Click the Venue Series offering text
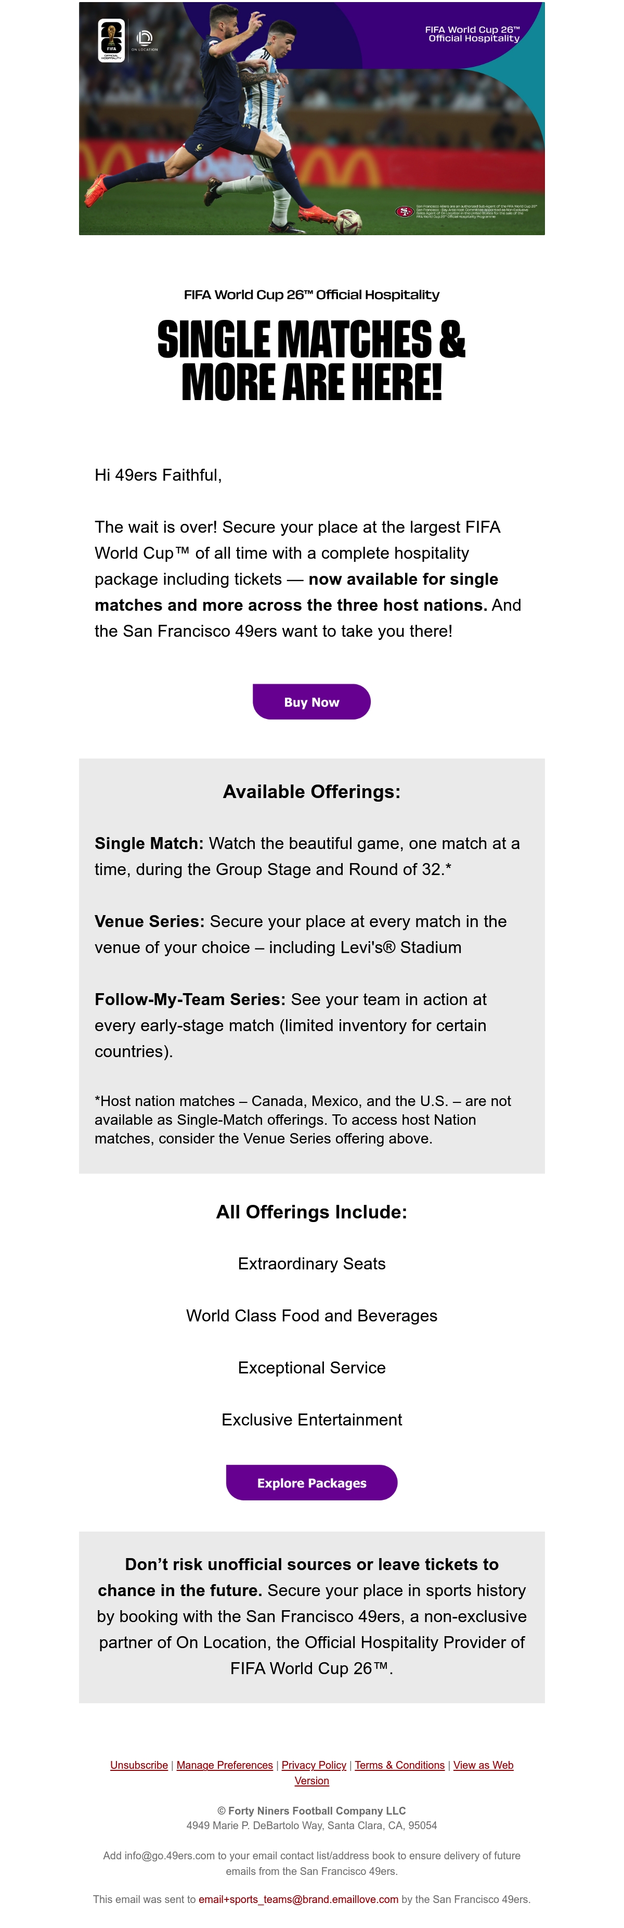 pos(301,934)
